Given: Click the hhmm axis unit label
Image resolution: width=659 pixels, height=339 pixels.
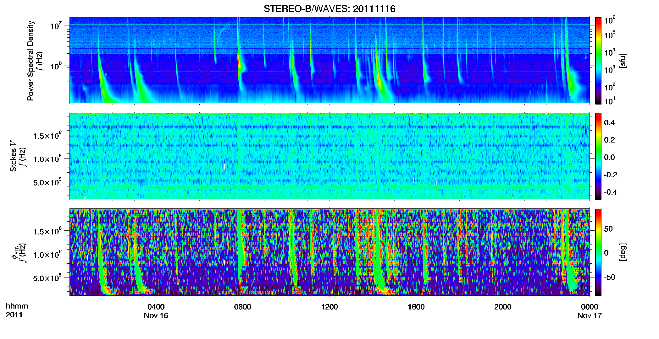Looking at the screenshot, I should coord(17,306).
